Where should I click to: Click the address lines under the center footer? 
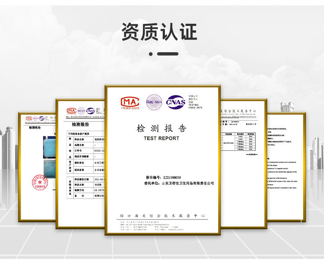coord(152,226)
